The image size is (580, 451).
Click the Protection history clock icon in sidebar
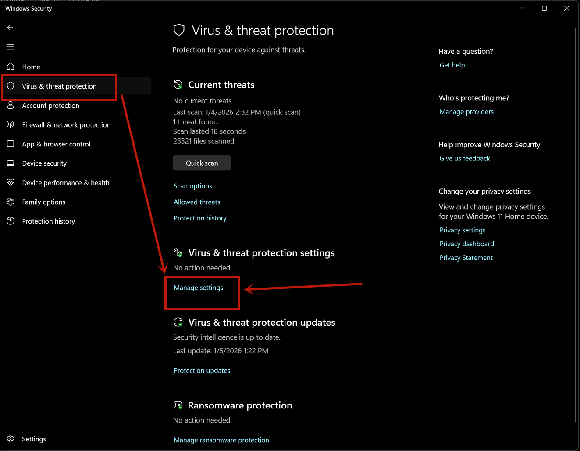coord(11,221)
